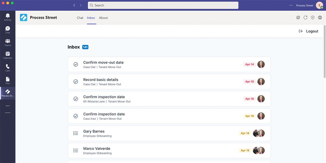Click Apr 18 date on Gary Barnes row
The height and width of the screenshot is (163, 326).
(x=245, y=133)
